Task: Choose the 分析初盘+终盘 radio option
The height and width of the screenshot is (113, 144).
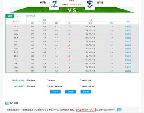Action: click(x=81, y=80)
